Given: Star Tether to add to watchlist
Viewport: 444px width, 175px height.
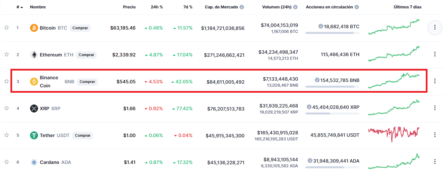Looking at the screenshot, I should pos(6,135).
